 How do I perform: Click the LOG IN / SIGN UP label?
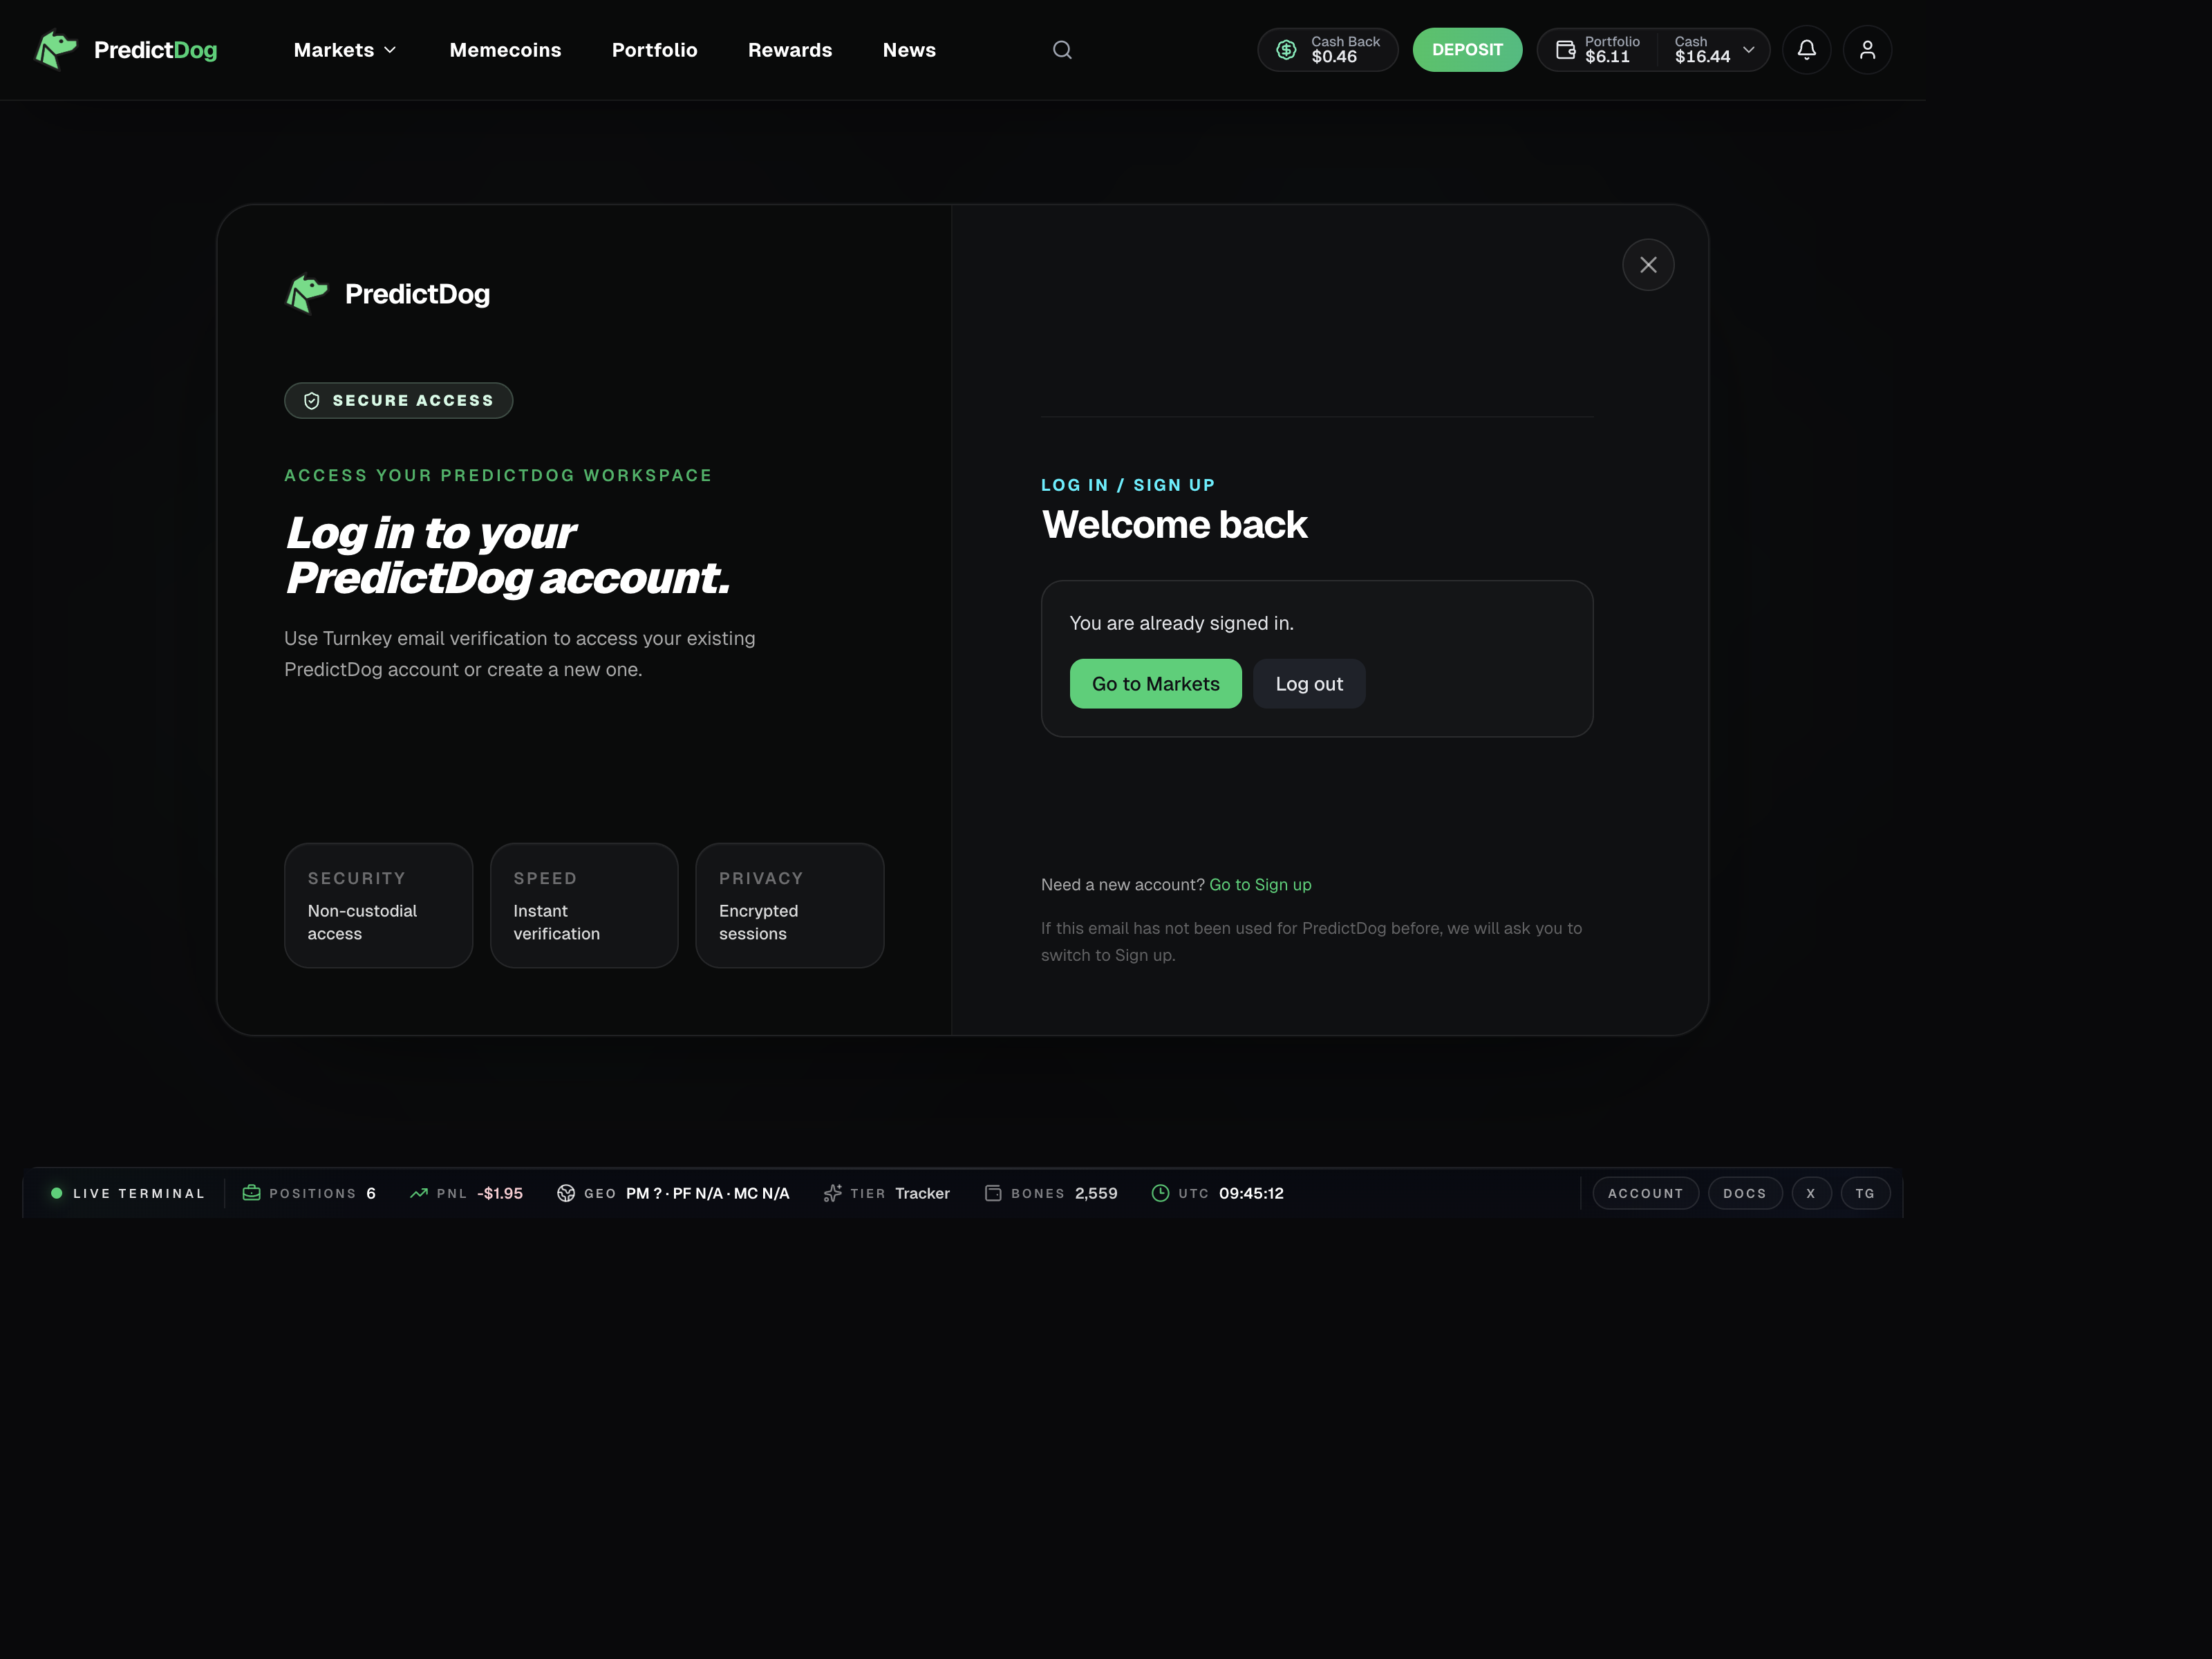click(x=1127, y=485)
